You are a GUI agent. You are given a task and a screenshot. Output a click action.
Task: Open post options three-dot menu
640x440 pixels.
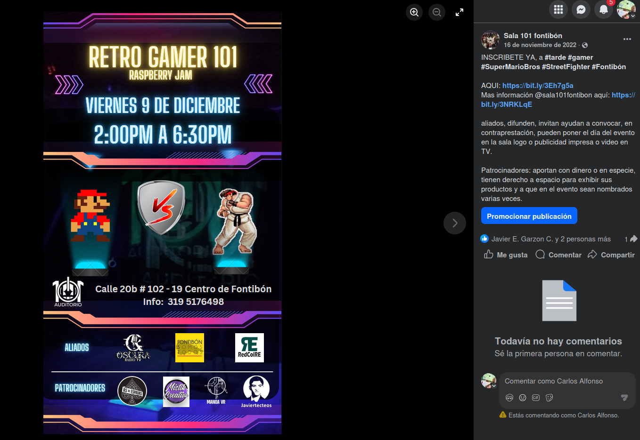627,39
